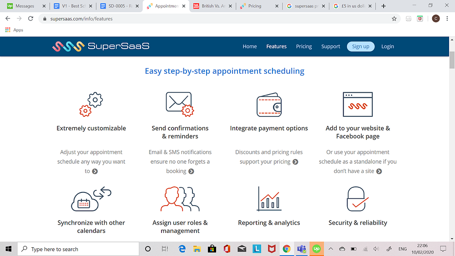Click the address bar URL

tap(81, 19)
